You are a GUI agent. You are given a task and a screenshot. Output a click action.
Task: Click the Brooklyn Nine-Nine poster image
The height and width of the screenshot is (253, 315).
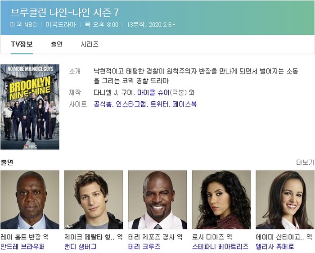click(30, 107)
